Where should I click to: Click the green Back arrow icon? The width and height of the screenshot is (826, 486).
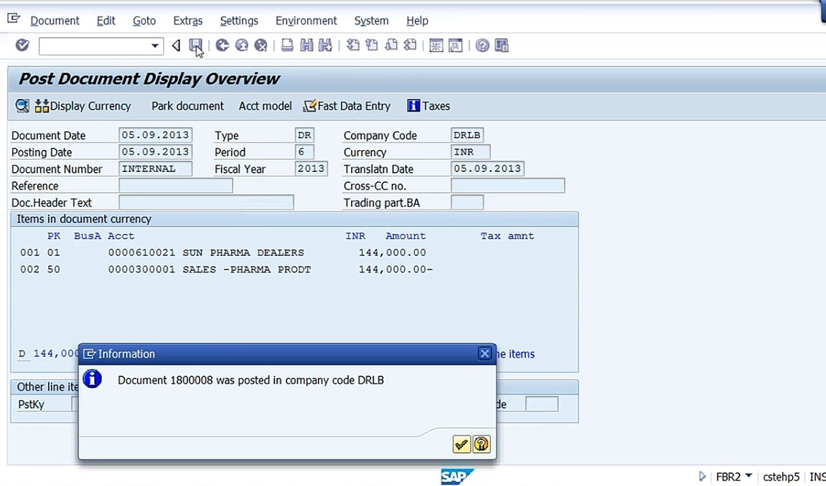[222, 46]
